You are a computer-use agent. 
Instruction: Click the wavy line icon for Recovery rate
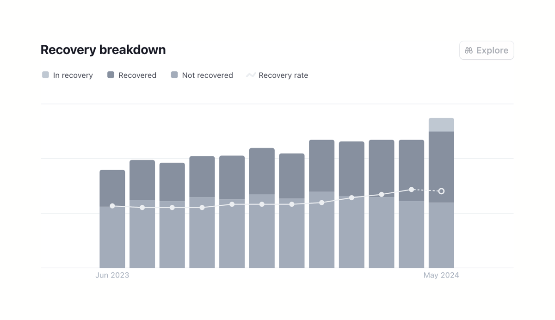[250, 74]
